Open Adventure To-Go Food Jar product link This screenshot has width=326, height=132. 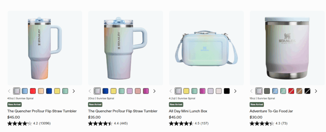tap(271, 111)
